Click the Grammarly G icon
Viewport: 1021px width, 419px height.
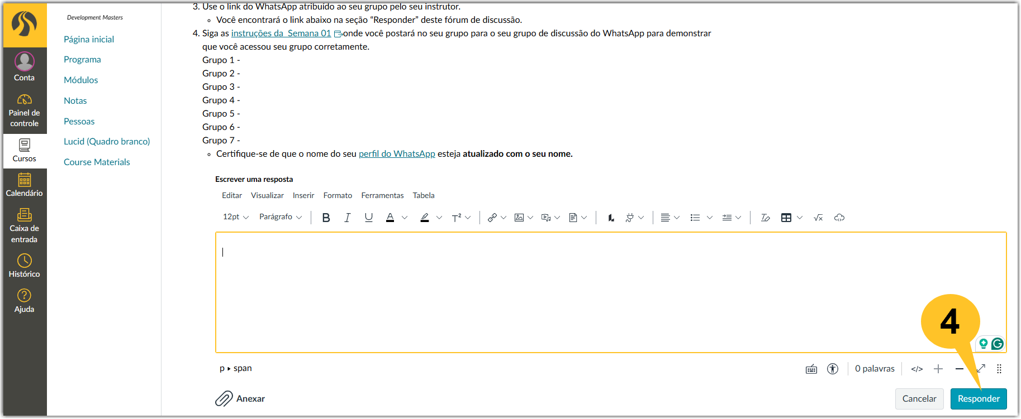pyautogui.click(x=997, y=344)
